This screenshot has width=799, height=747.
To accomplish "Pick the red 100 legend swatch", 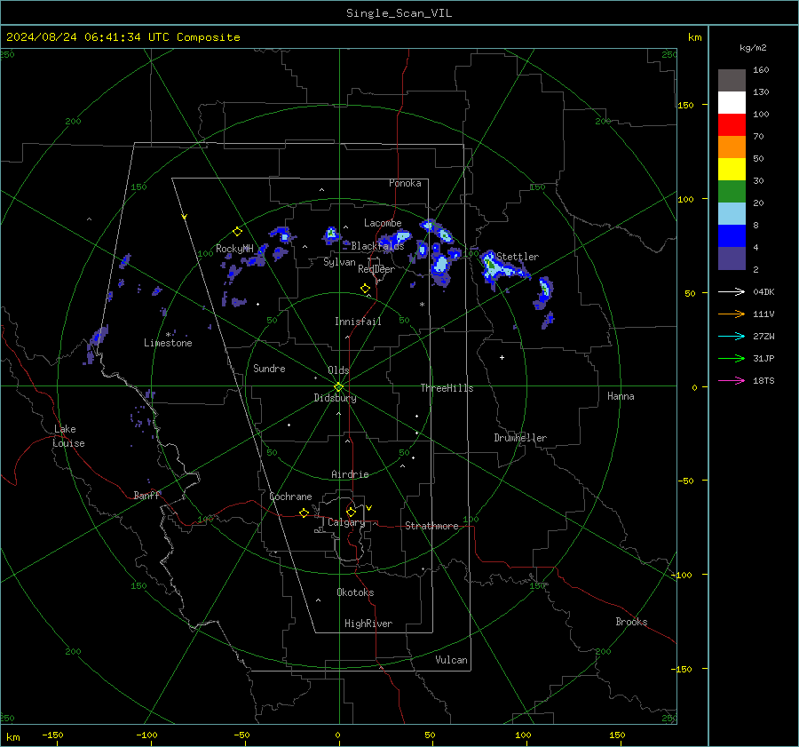I will 732,125.
